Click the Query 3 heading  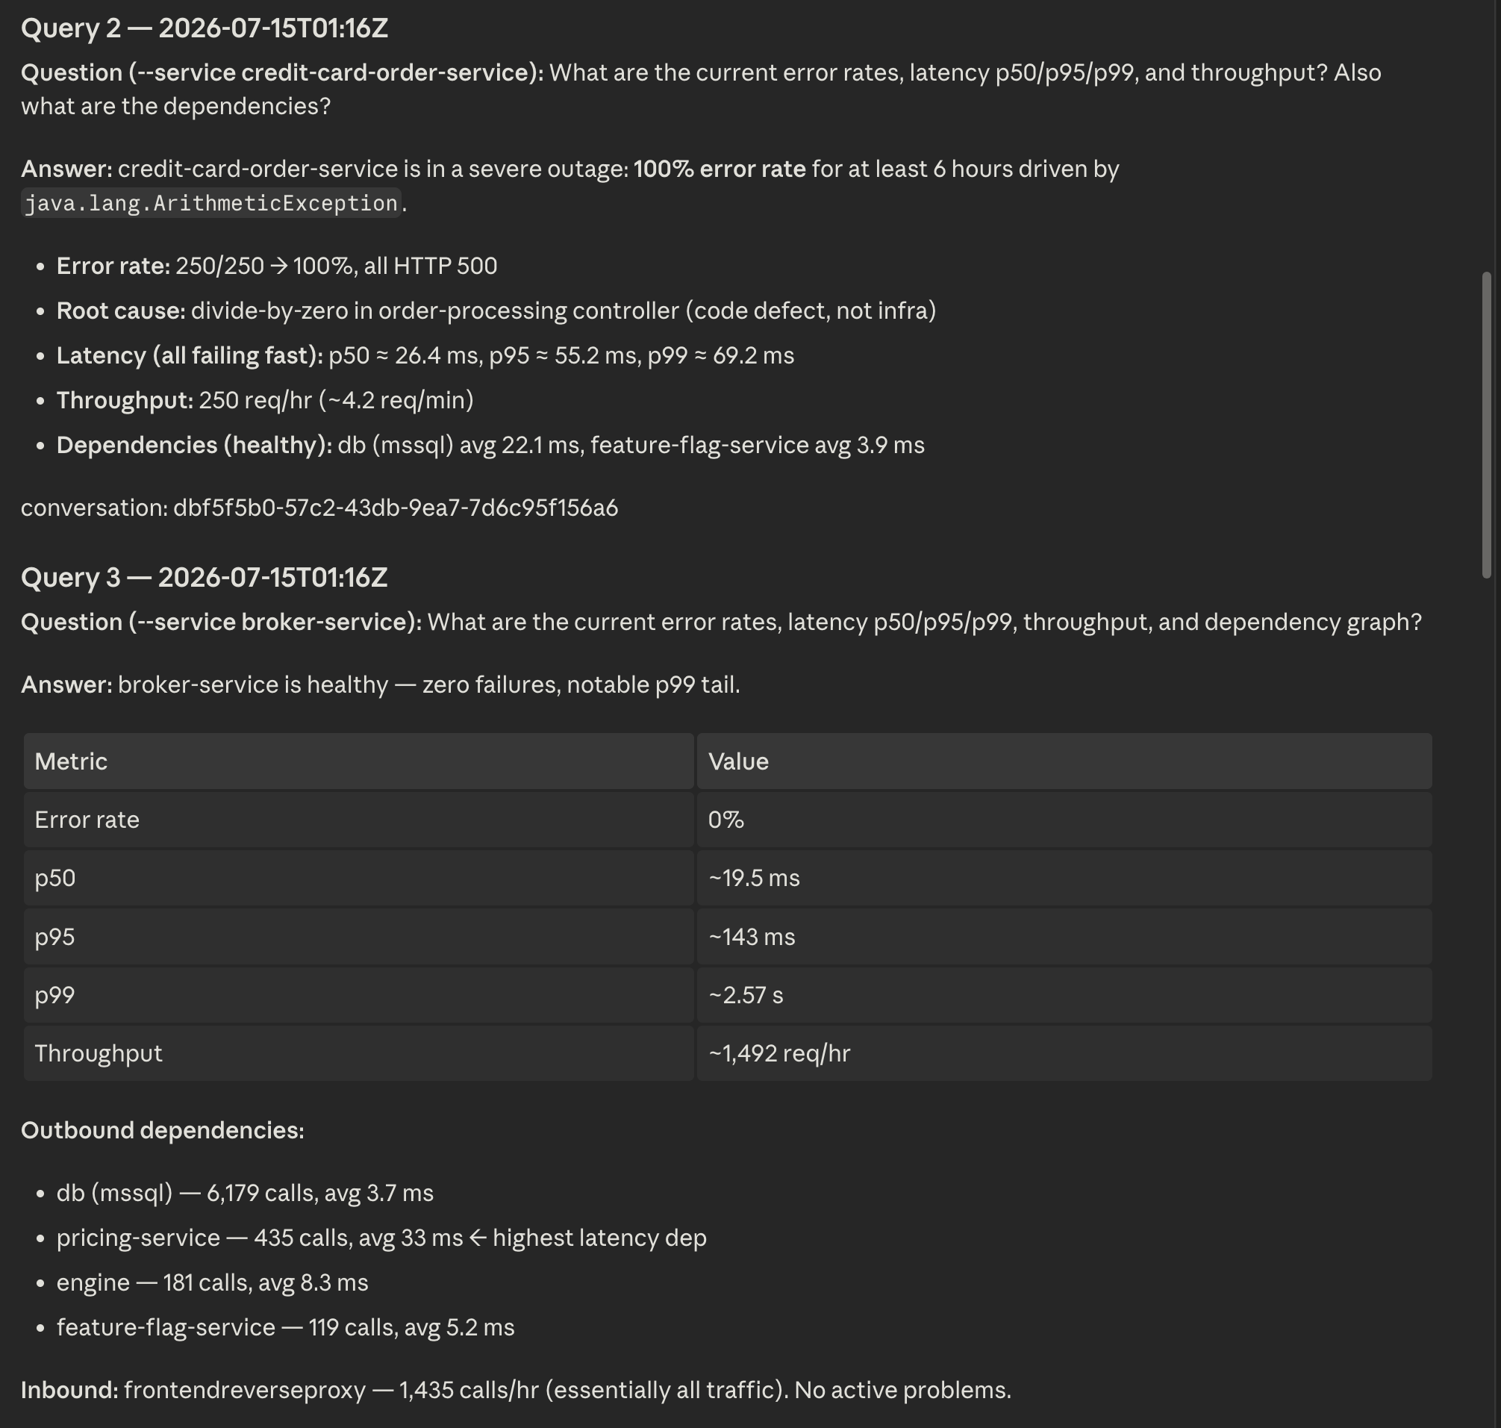tap(204, 577)
